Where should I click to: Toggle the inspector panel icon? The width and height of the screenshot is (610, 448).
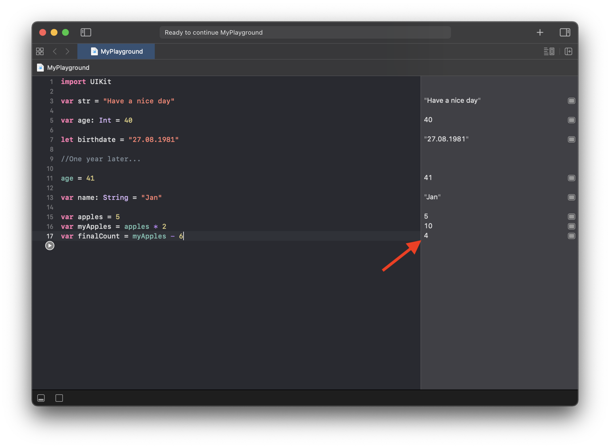point(565,32)
